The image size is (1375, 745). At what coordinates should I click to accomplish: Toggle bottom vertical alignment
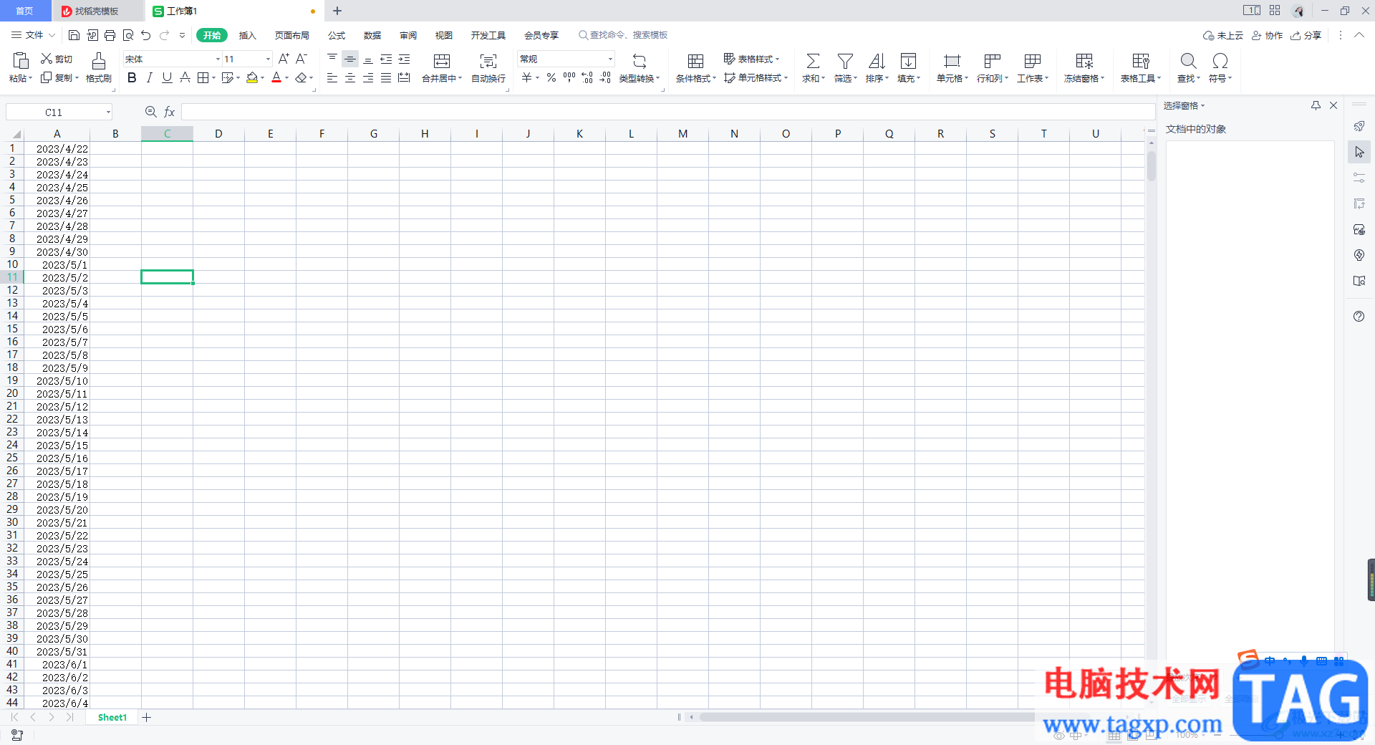coord(368,59)
